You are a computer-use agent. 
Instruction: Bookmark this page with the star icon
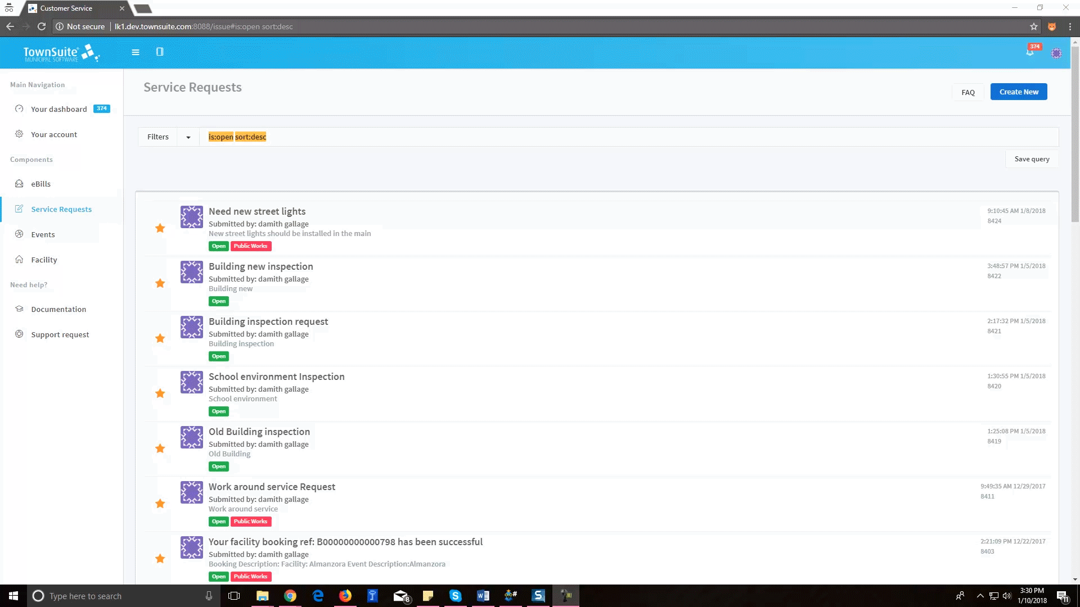(x=1033, y=26)
